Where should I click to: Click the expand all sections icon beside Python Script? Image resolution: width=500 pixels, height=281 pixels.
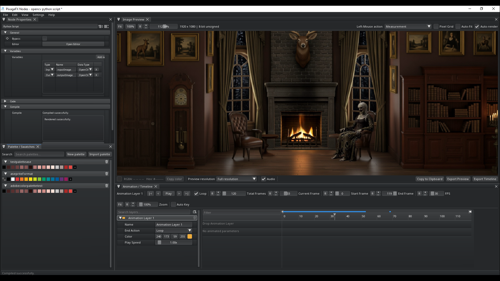(x=101, y=26)
